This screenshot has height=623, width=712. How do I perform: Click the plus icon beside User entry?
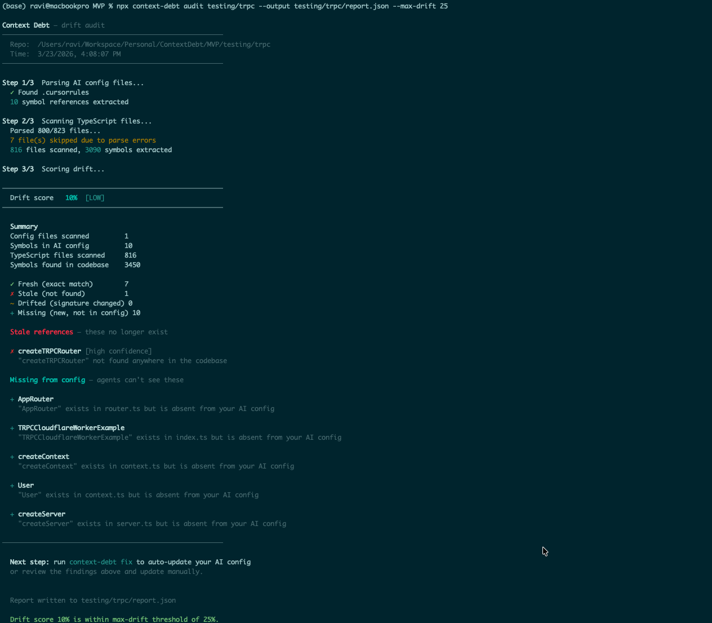11,485
